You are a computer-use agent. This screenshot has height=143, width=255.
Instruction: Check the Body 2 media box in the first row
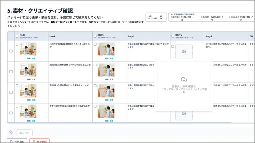click(173, 46)
